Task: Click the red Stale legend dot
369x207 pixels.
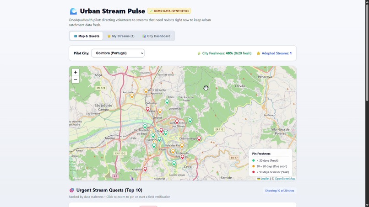Action: tap(254, 172)
